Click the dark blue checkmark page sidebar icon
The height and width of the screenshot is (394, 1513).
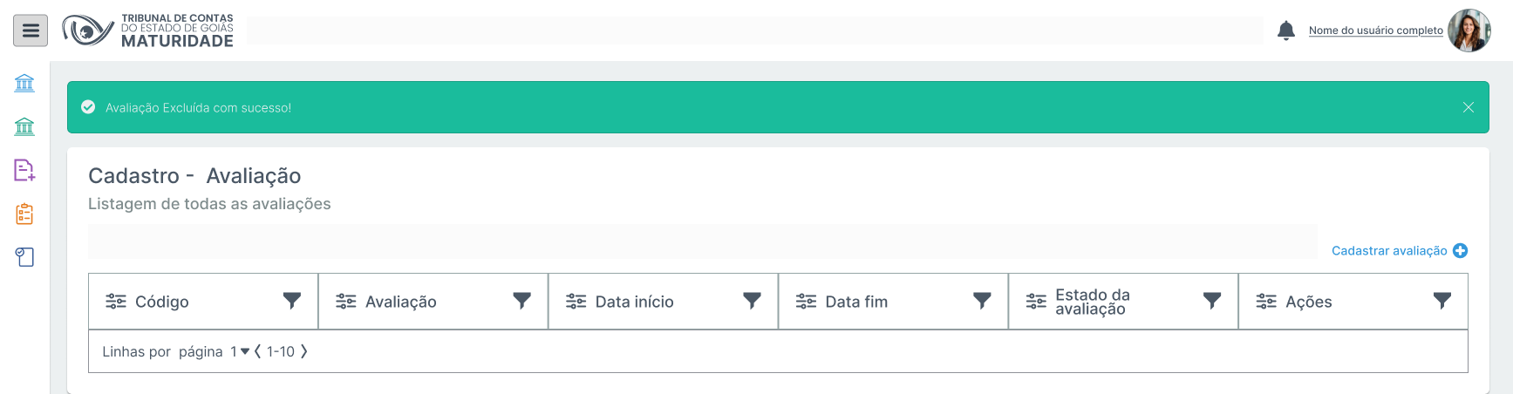coord(24,257)
